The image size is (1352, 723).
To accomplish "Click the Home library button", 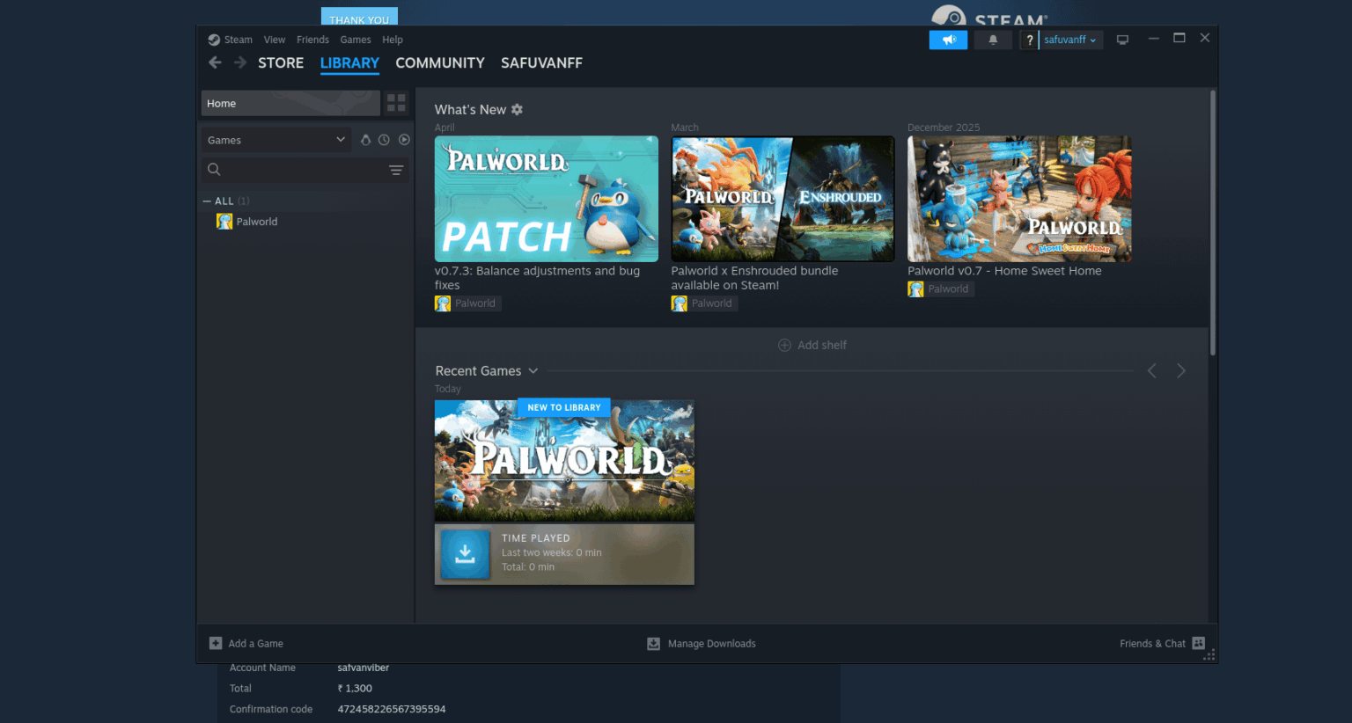I will 290,103.
